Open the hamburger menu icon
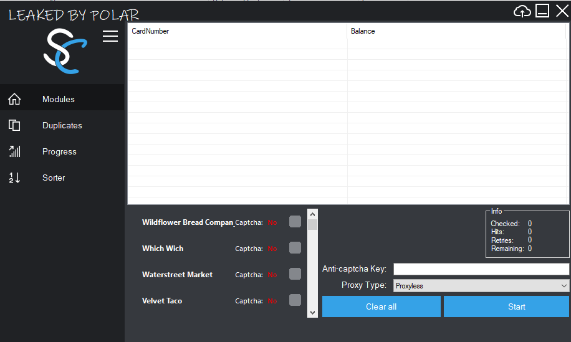This screenshot has height=342, width=571. (x=110, y=36)
